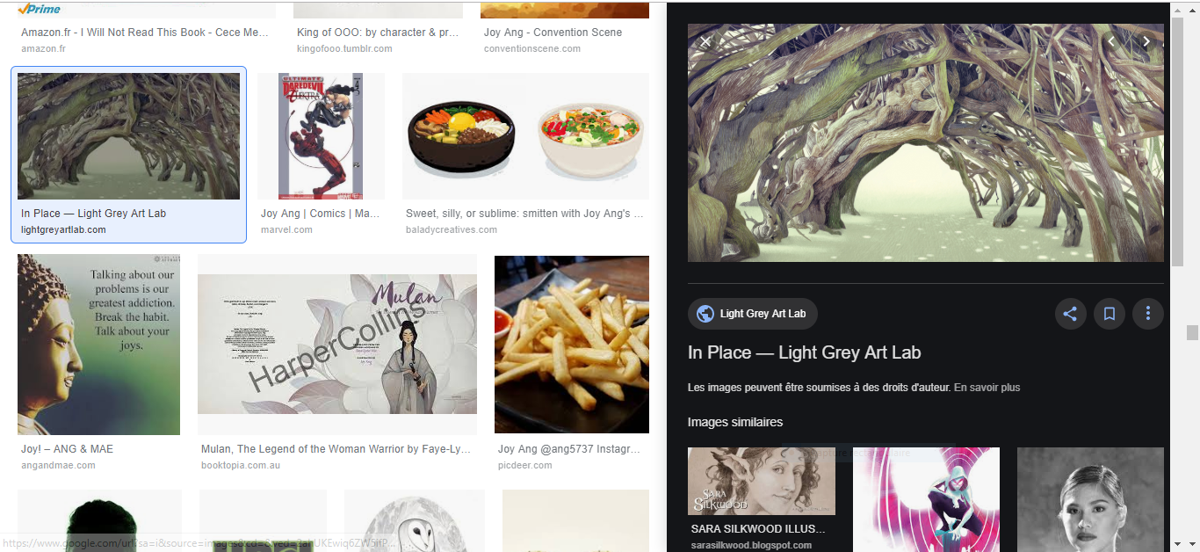Open the Daredevil Elektra comic result
The height and width of the screenshot is (552, 1200).
coord(322,136)
